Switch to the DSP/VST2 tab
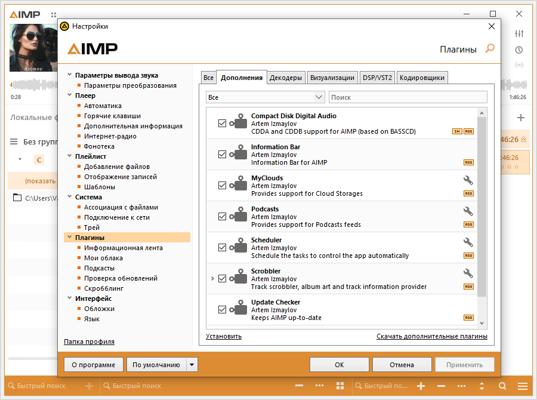This screenshot has width=537, height=400. click(x=377, y=78)
